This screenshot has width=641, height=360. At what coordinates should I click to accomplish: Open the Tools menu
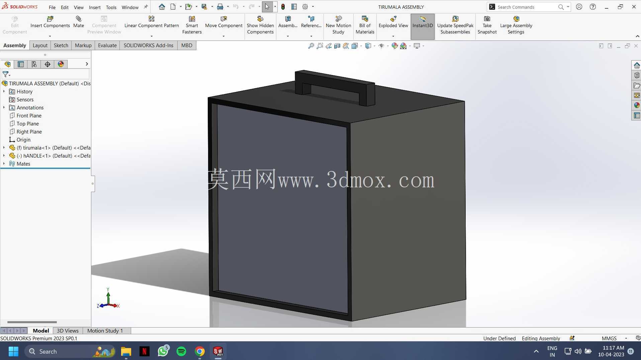(x=111, y=7)
